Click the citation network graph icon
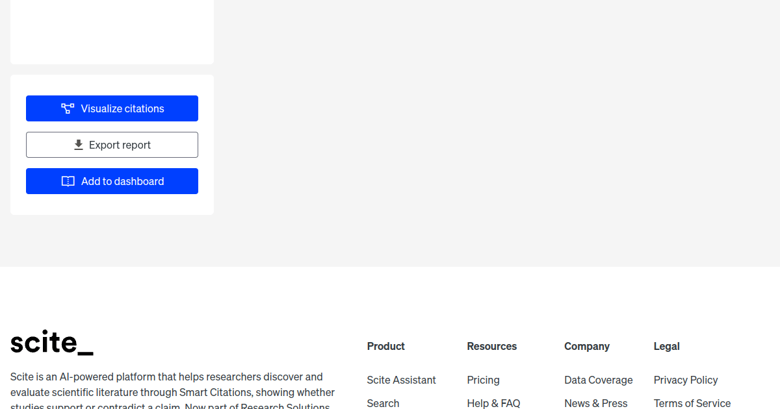The height and width of the screenshot is (409, 780). tap(68, 108)
